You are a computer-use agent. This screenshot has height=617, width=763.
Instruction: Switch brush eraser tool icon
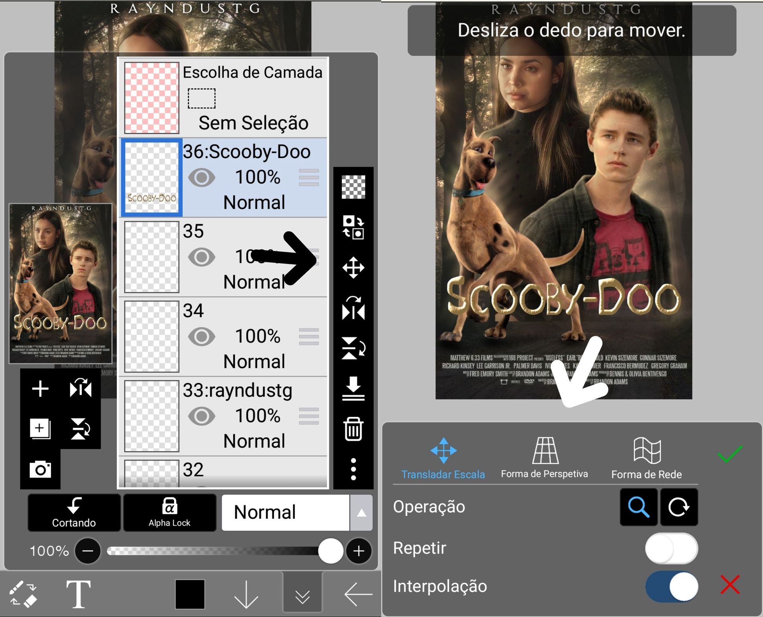23,594
